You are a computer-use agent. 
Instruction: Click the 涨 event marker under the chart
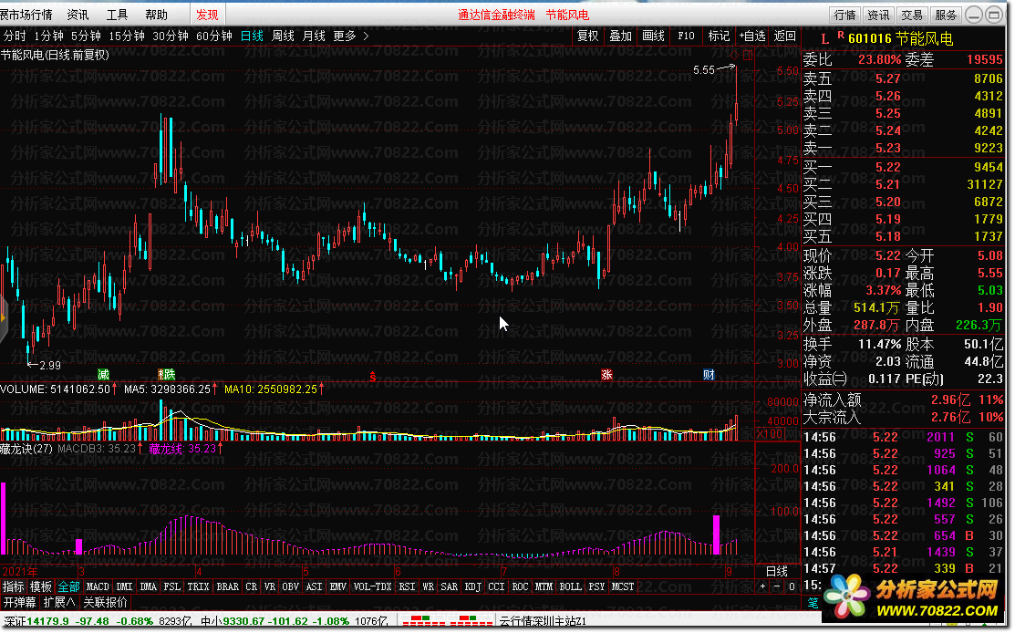(x=606, y=375)
